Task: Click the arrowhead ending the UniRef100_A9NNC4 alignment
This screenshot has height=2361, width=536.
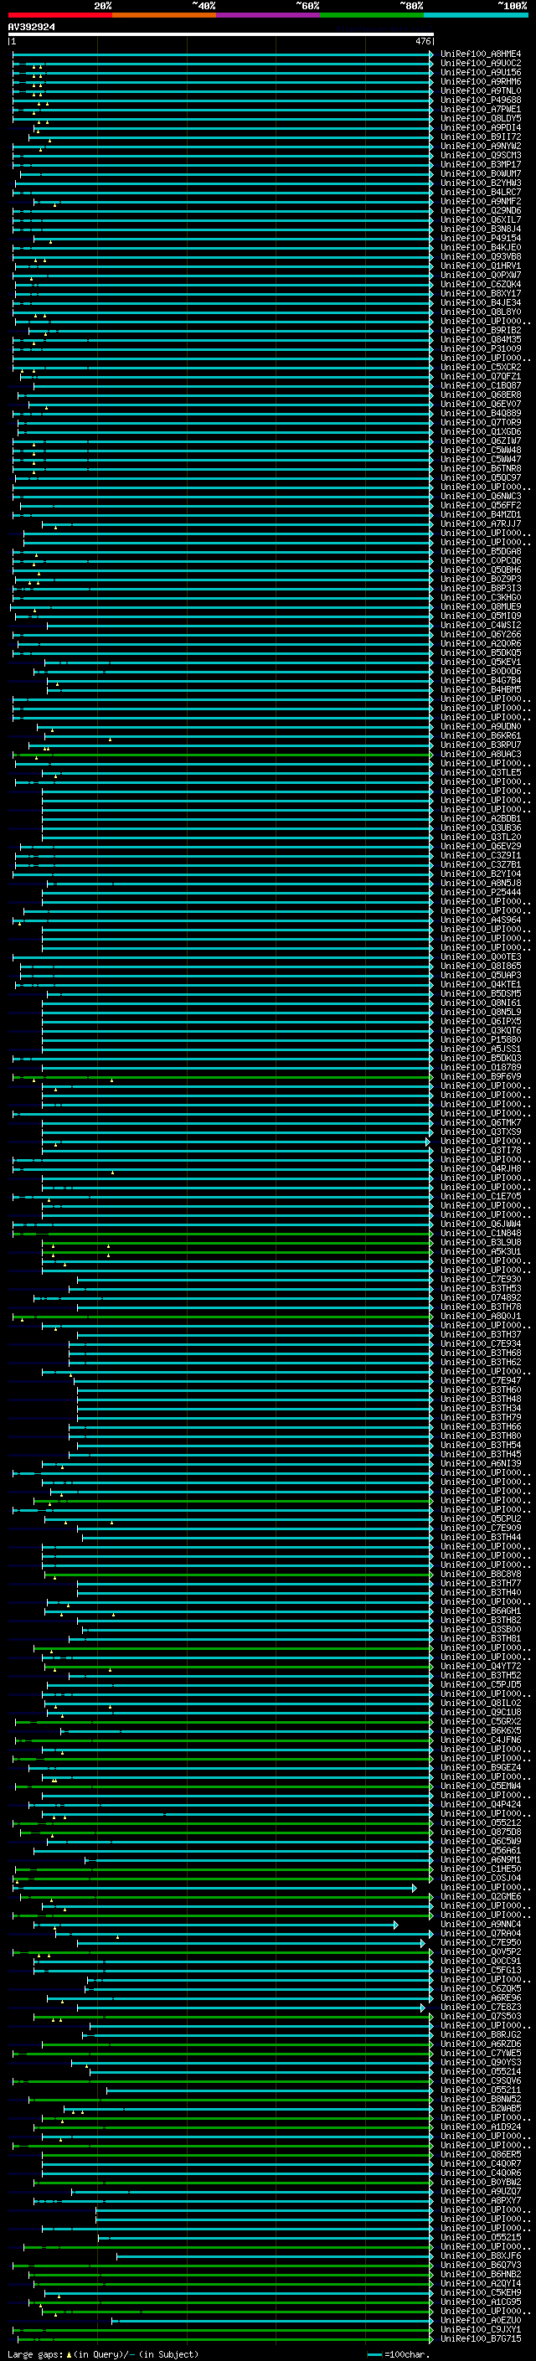Action: point(396,1925)
